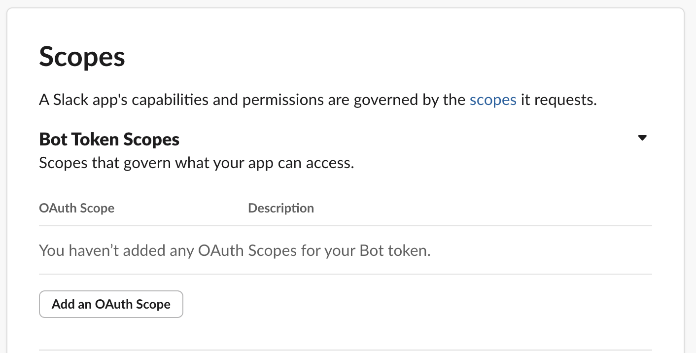This screenshot has height=353, width=696.
Task: Click the empty OAuth Scopes notice text
Action: tap(235, 250)
